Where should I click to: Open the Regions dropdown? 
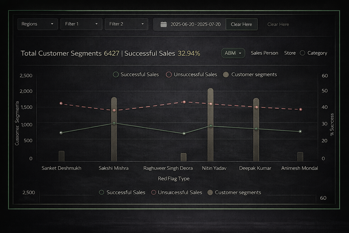pyautogui.click(x=37, y=24)
